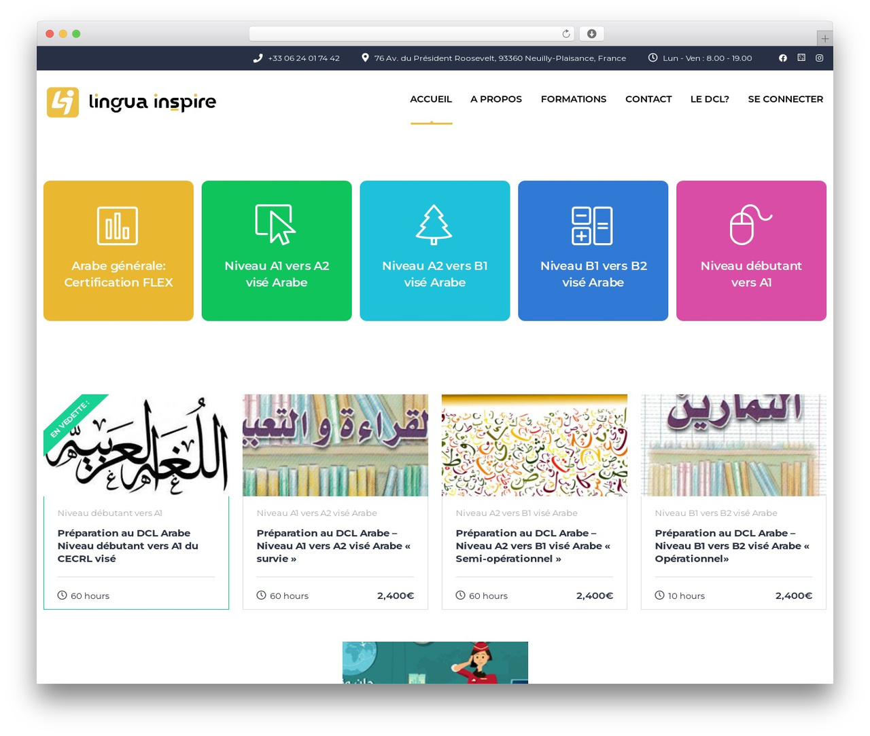This screenshot has height=736, width=870.
Task: Click the browser download icon button
Action: [x=591, y=34]
